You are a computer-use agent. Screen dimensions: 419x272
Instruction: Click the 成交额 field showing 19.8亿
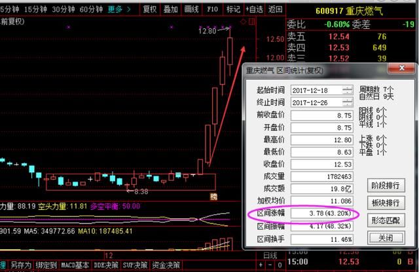[321, 189]
